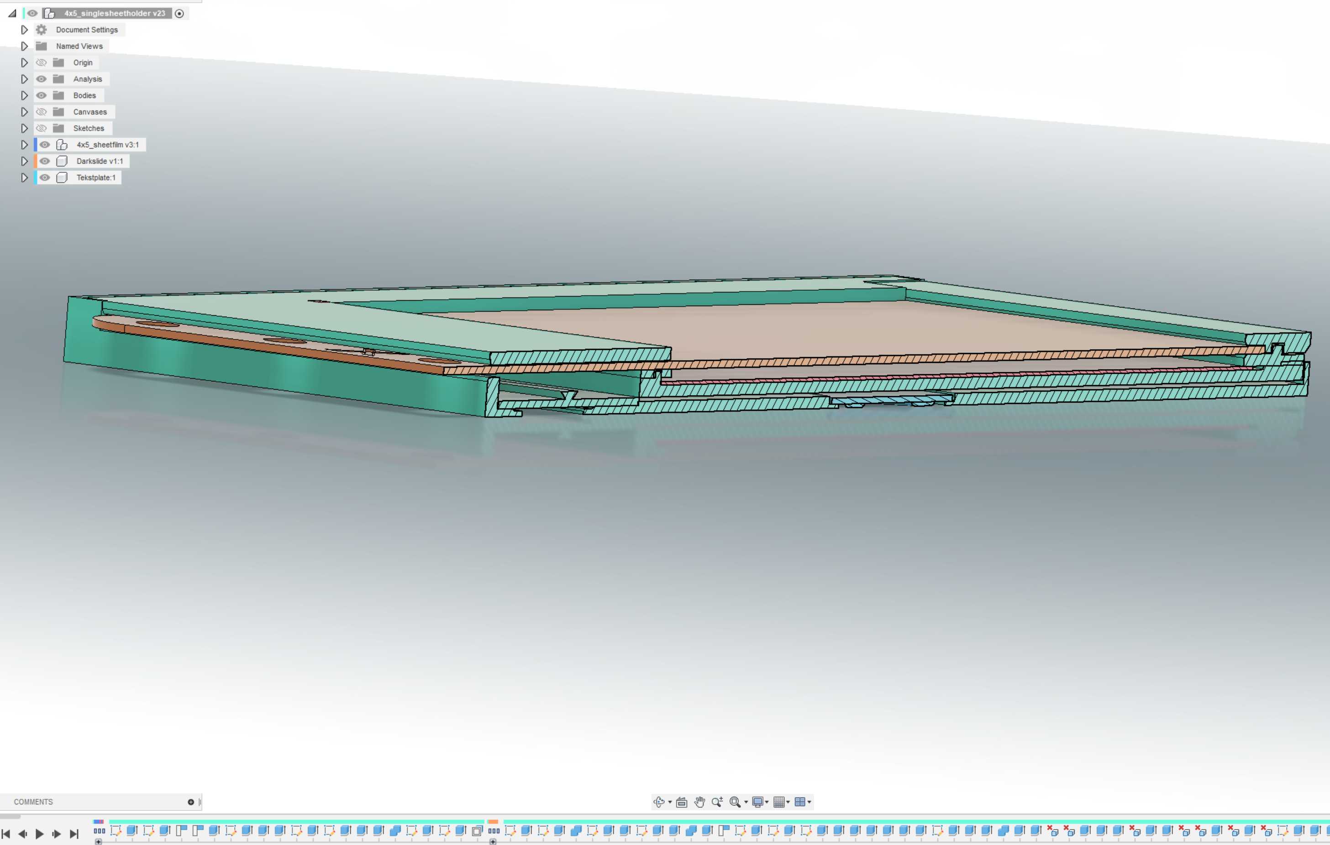The height and width of the screenshot is (845, 1330).
Task: Expand the Analysis node
Action: pos(24,79)
